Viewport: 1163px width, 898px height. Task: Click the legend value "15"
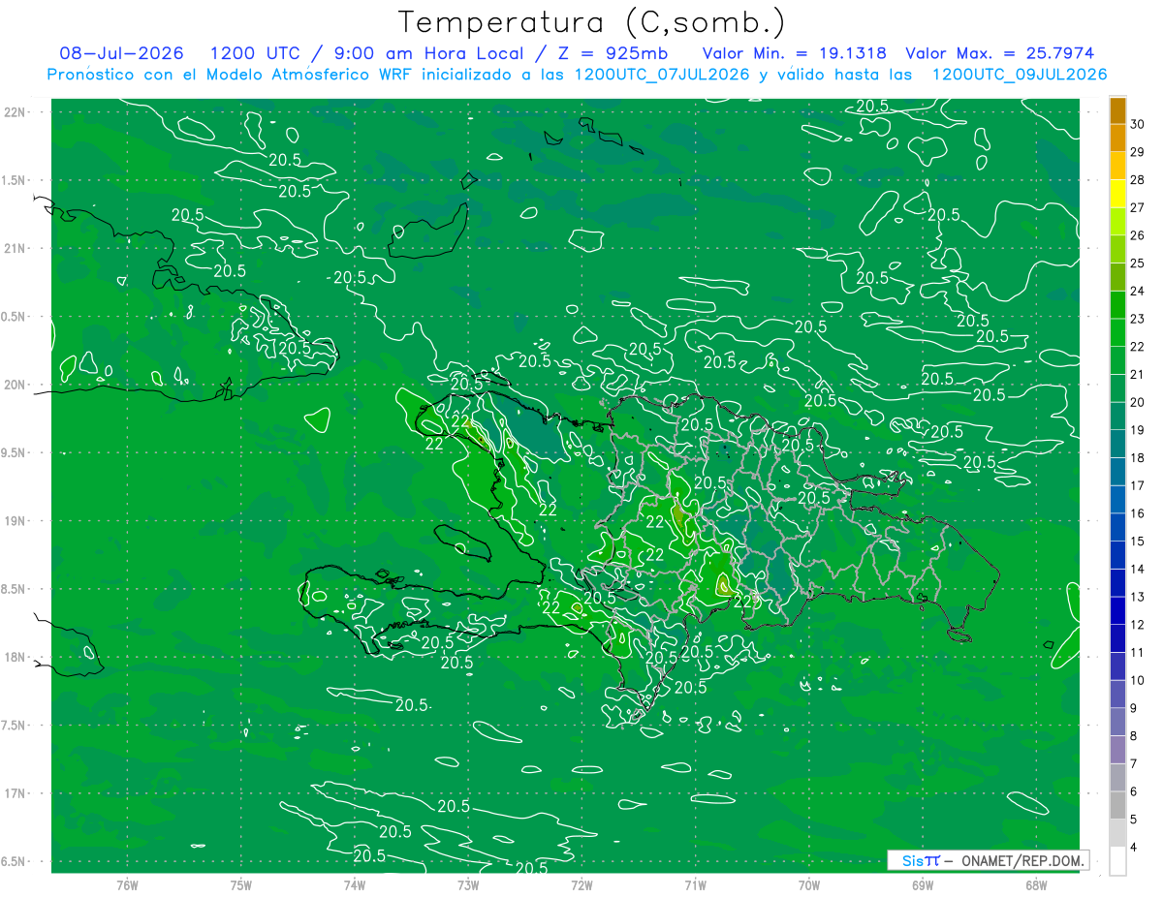1138,542
